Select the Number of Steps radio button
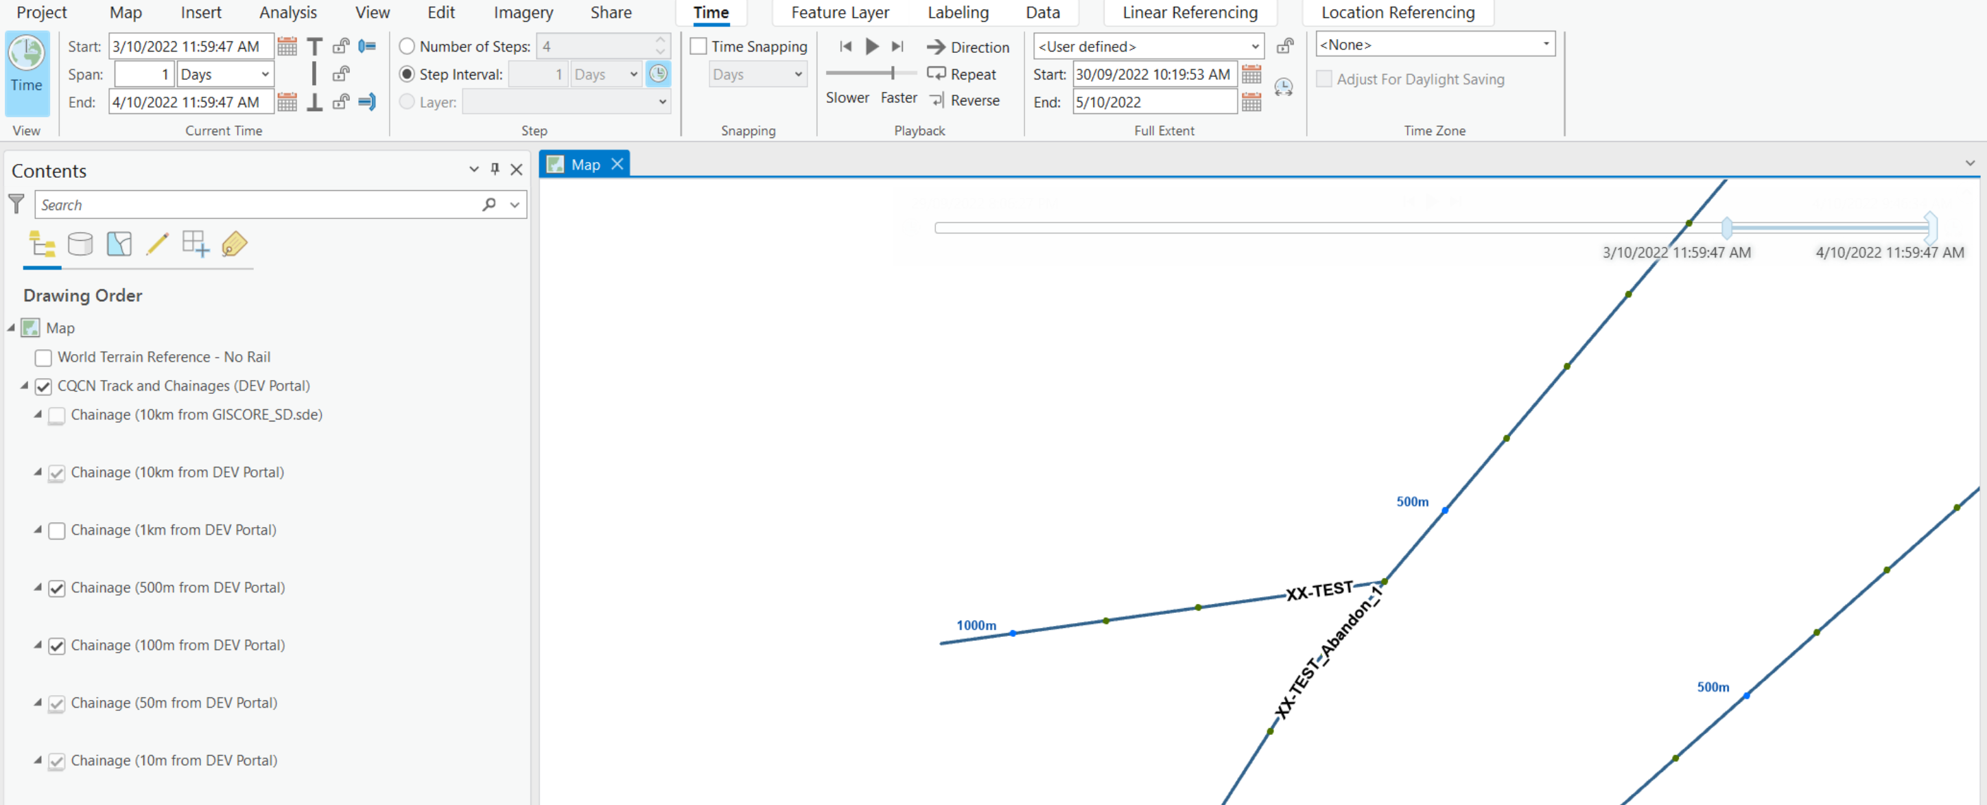 (x=406, y=46)
